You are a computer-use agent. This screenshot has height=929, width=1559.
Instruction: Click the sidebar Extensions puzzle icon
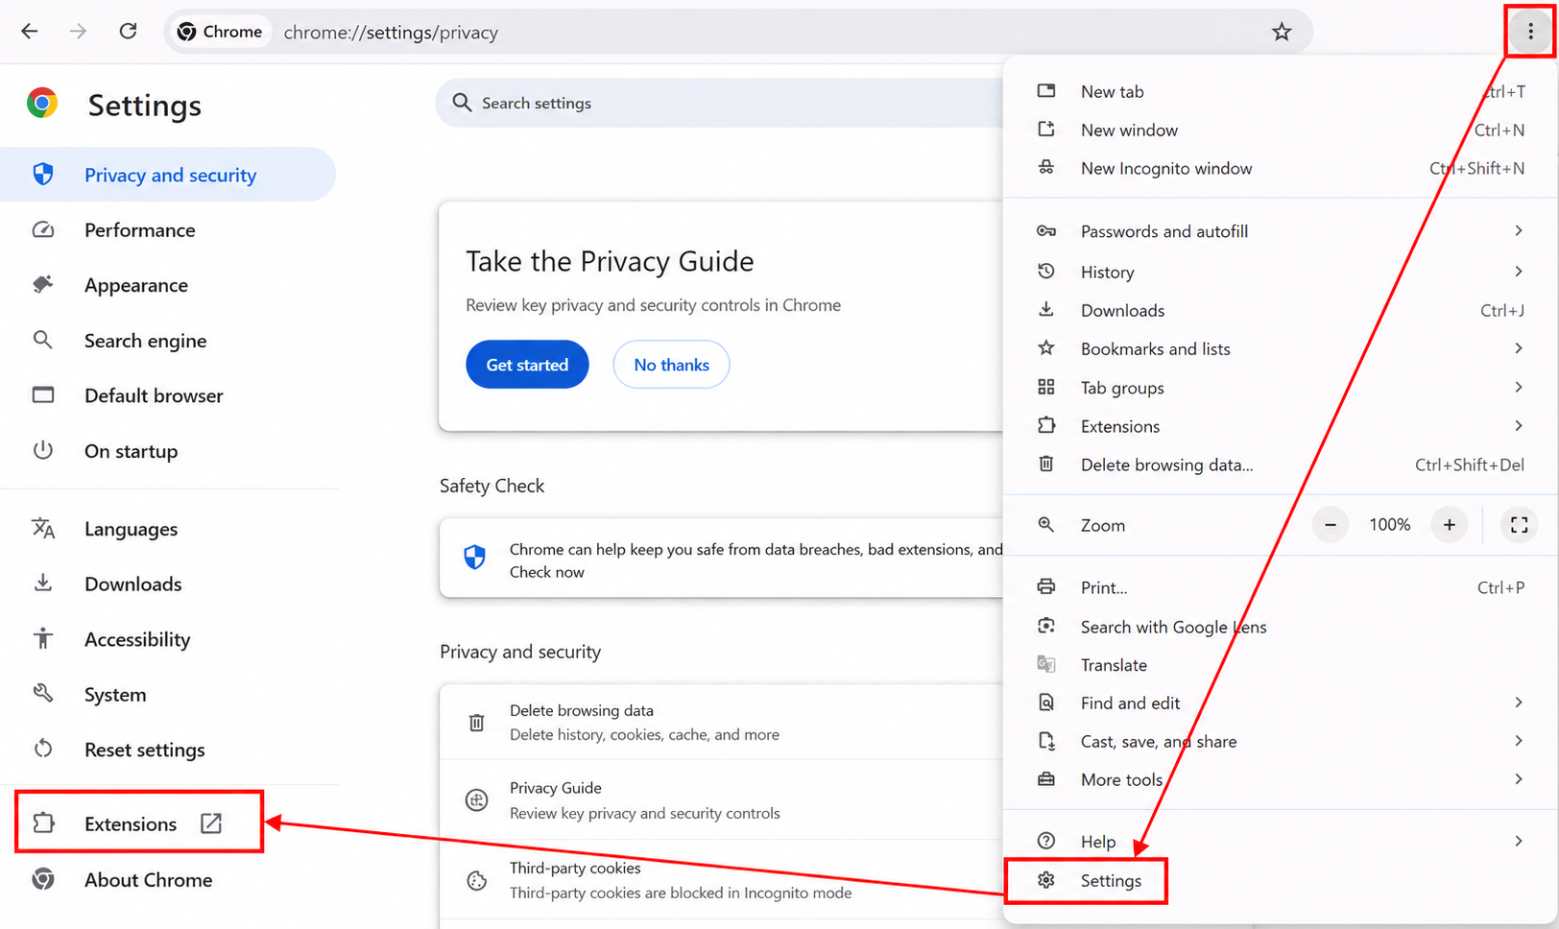pos(44,822)
